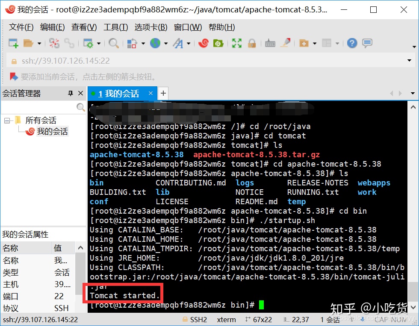This screenshot has height=326, width=419.
Task: Click the color scheme toolbar icon
Action: click(x=132, y=43)
